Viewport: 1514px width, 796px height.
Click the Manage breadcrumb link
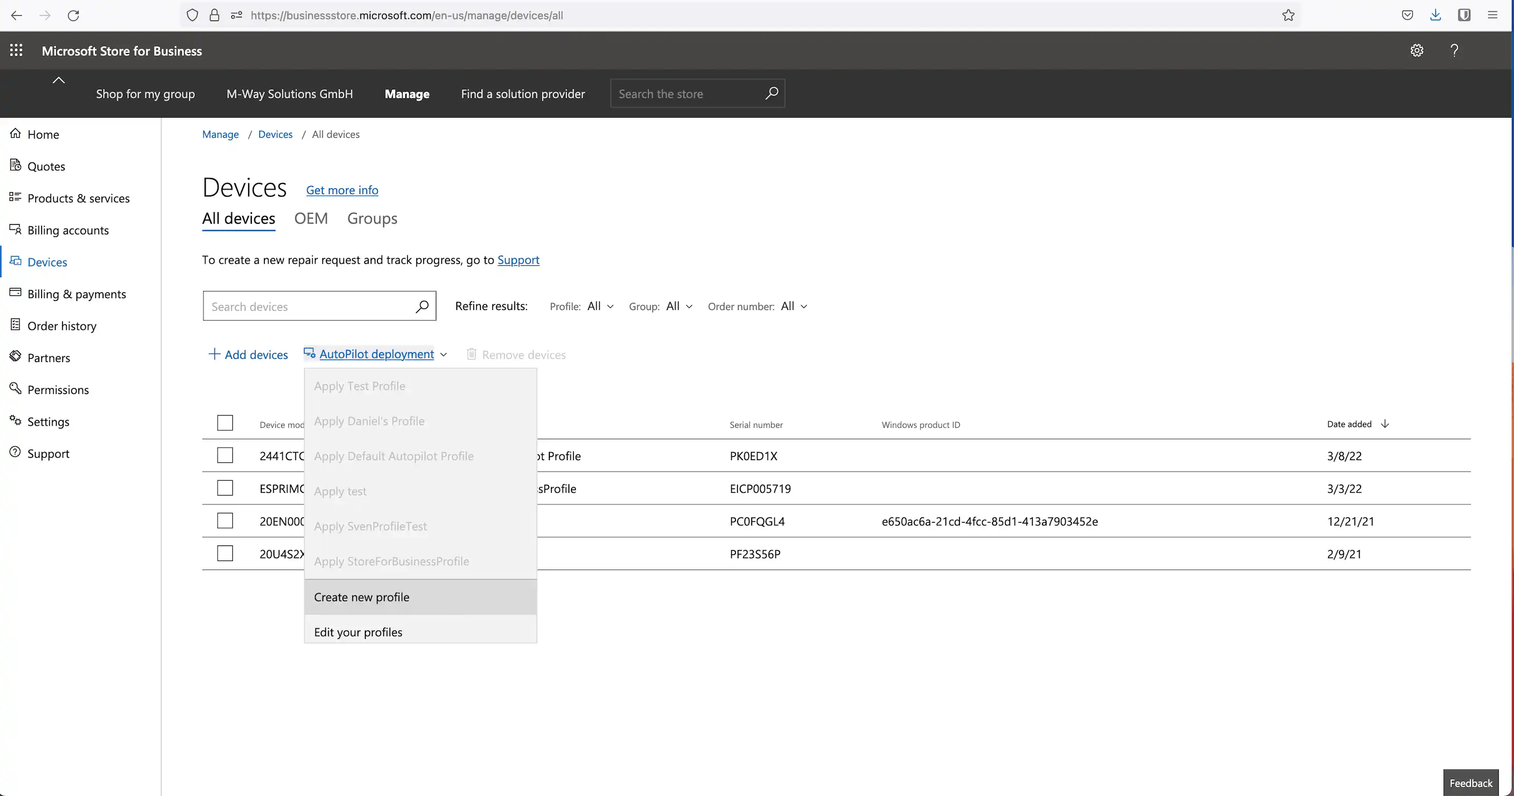point(220,134)
